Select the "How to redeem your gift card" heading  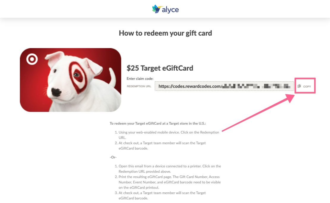(x=165, y=33)
